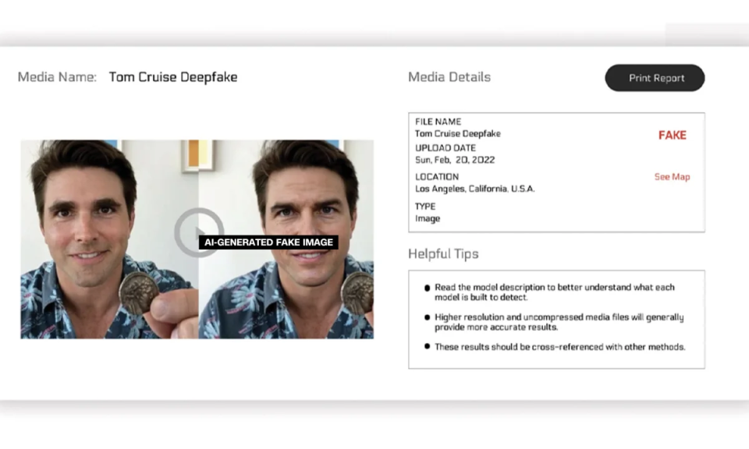The height and width of the screenshot is (449, 749).
Task: Click the 'AI-GENERATED FAKE IMAGE' overlay label
Action: [x=268, y=242]
